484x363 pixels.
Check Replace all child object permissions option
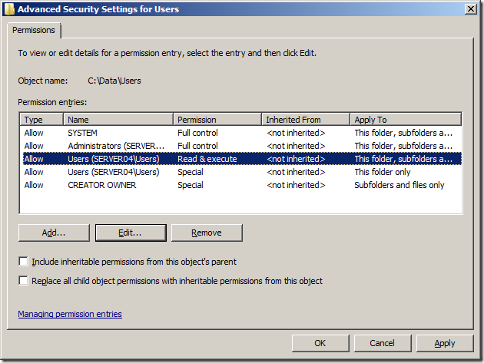click(24, 281)
